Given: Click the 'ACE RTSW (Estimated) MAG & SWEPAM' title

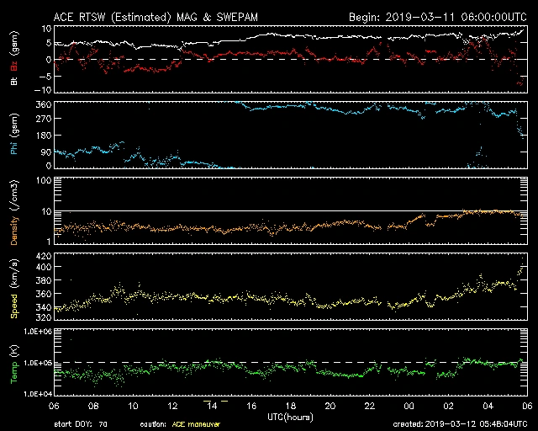Looking at the screenshot, I should (156, 18).
